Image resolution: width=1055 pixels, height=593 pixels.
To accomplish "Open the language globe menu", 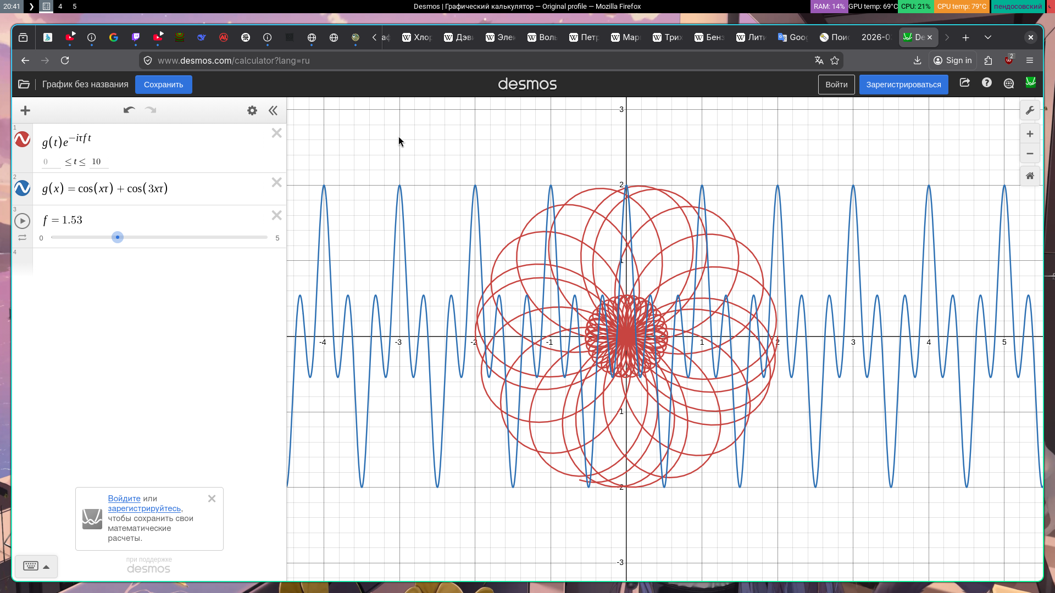I will coord(1009,83).
